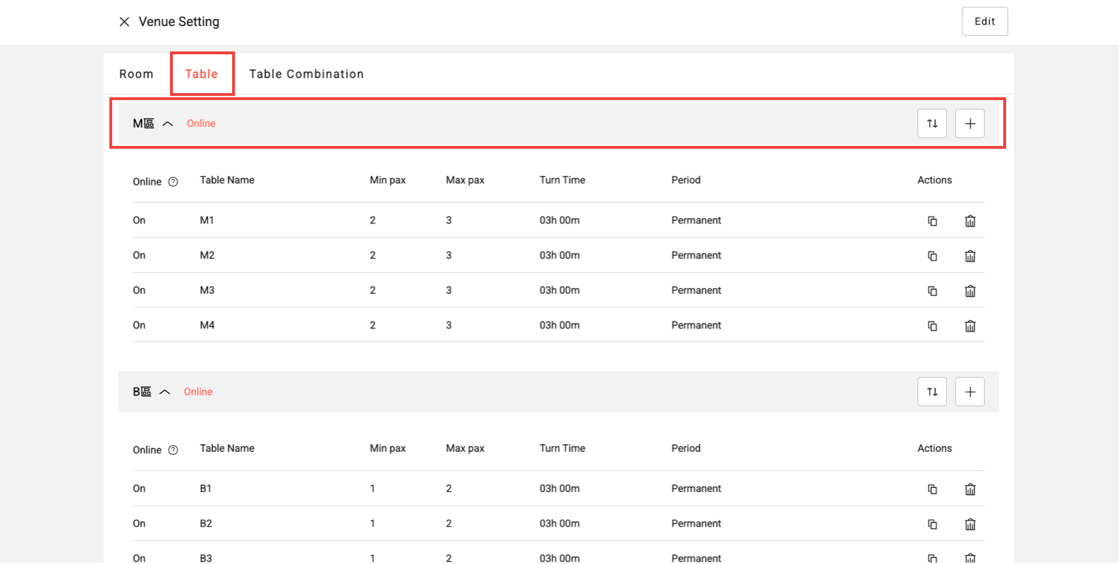This screenshot has height=564, width=1119.
Task: Collapse the B區 section chevron
Action: [164, 391]
